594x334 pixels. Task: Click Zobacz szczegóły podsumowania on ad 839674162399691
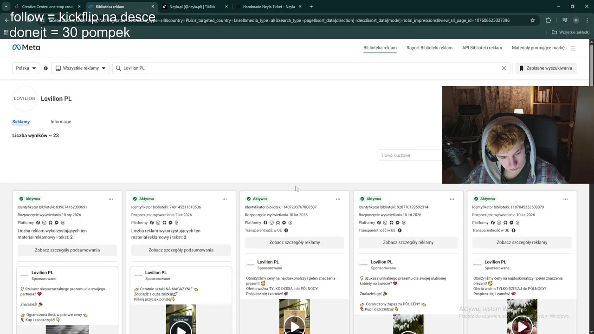[67, 250]
